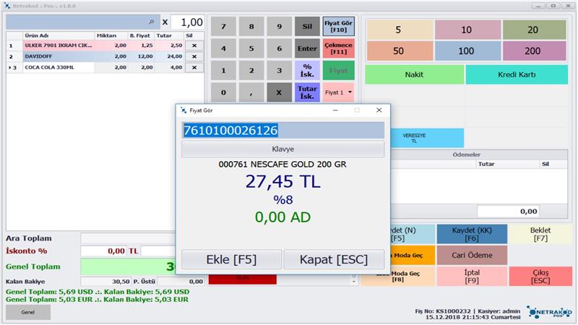The image size is (578, 325).
Task: Select the 100 banknote quick amount
Action: point(467,51)
